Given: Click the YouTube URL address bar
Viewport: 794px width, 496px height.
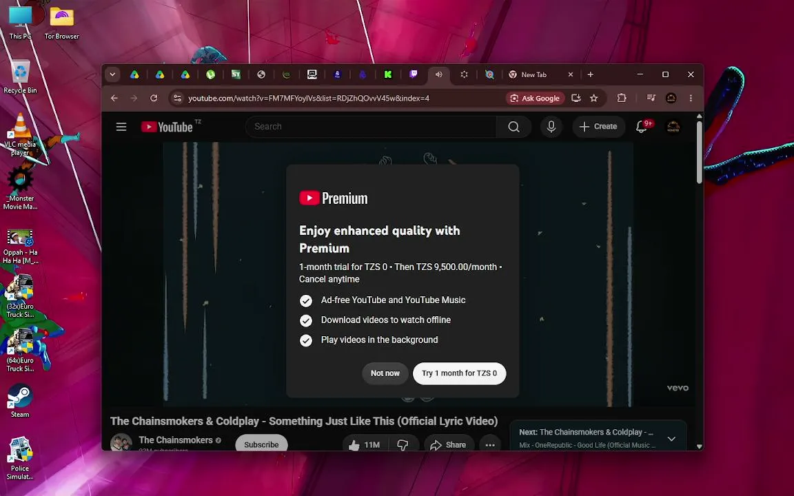Looking at the screenshot, I should pyautogui.click(x=309, y=99).
